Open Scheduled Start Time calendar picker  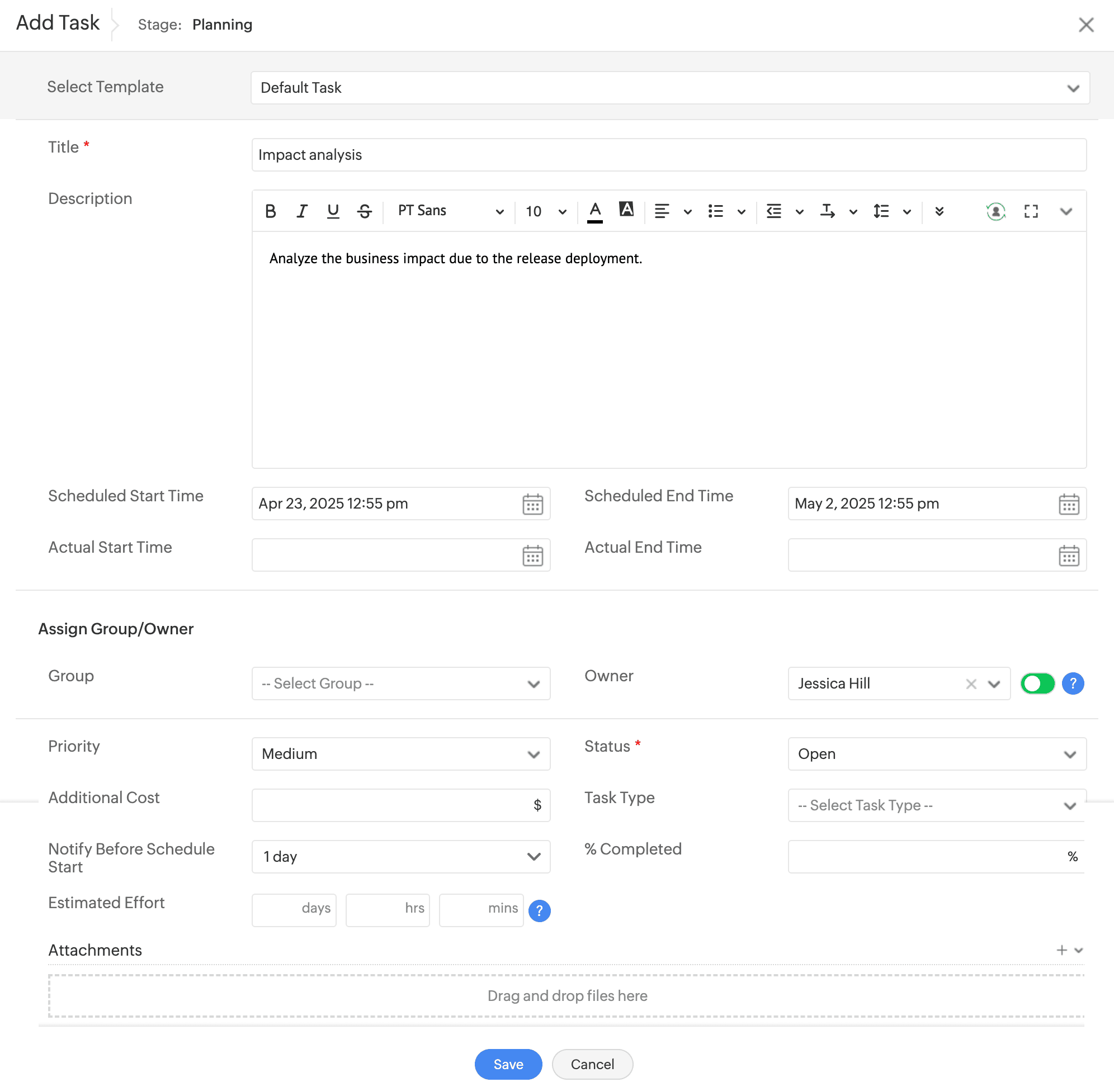[x=532, y=504]
